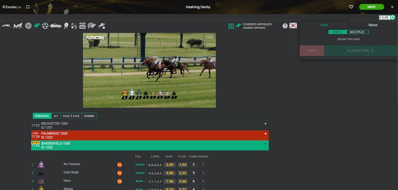
Task: Select the steeplechase jumping horse icon
Action: click(102, 26)
